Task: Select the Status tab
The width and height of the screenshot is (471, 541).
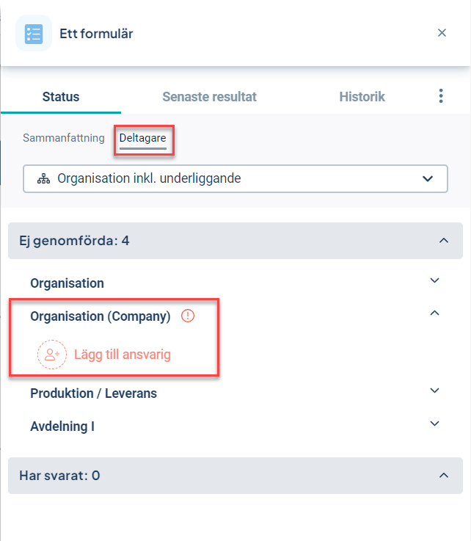Action: tap(61, 97)
